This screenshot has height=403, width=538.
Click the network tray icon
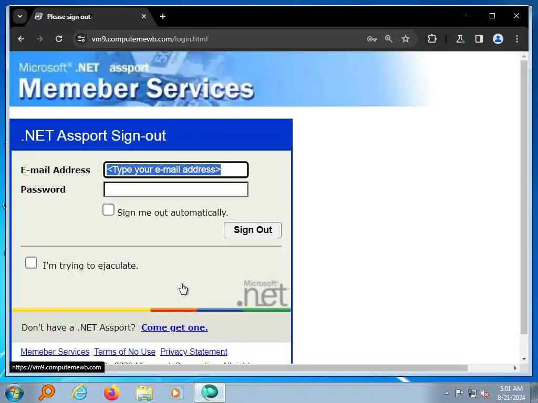coord(472,394)
